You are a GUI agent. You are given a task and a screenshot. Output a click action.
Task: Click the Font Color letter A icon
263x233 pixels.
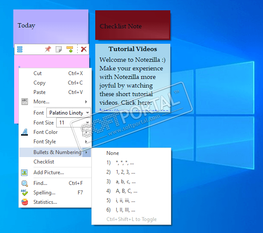tap(24, 132)
